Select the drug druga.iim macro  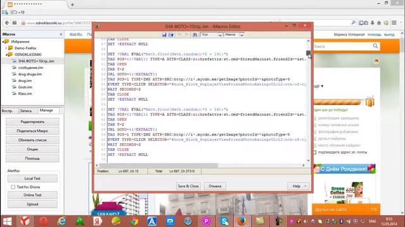pyautogui.click(x=30, y=74)
